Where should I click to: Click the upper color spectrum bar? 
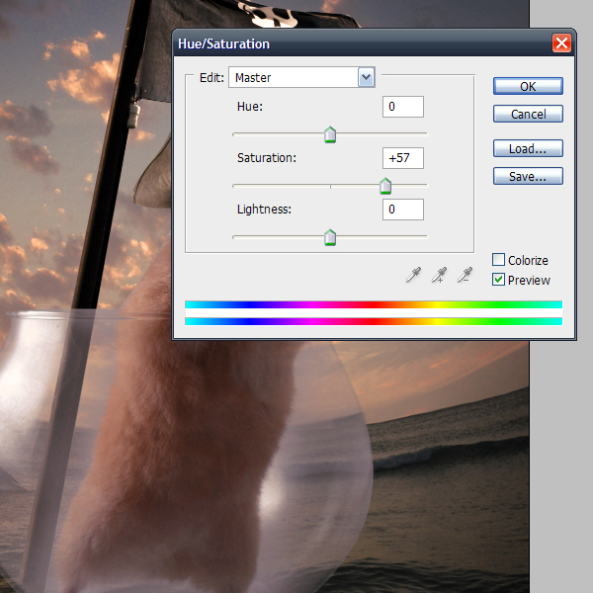pos(374,304)
